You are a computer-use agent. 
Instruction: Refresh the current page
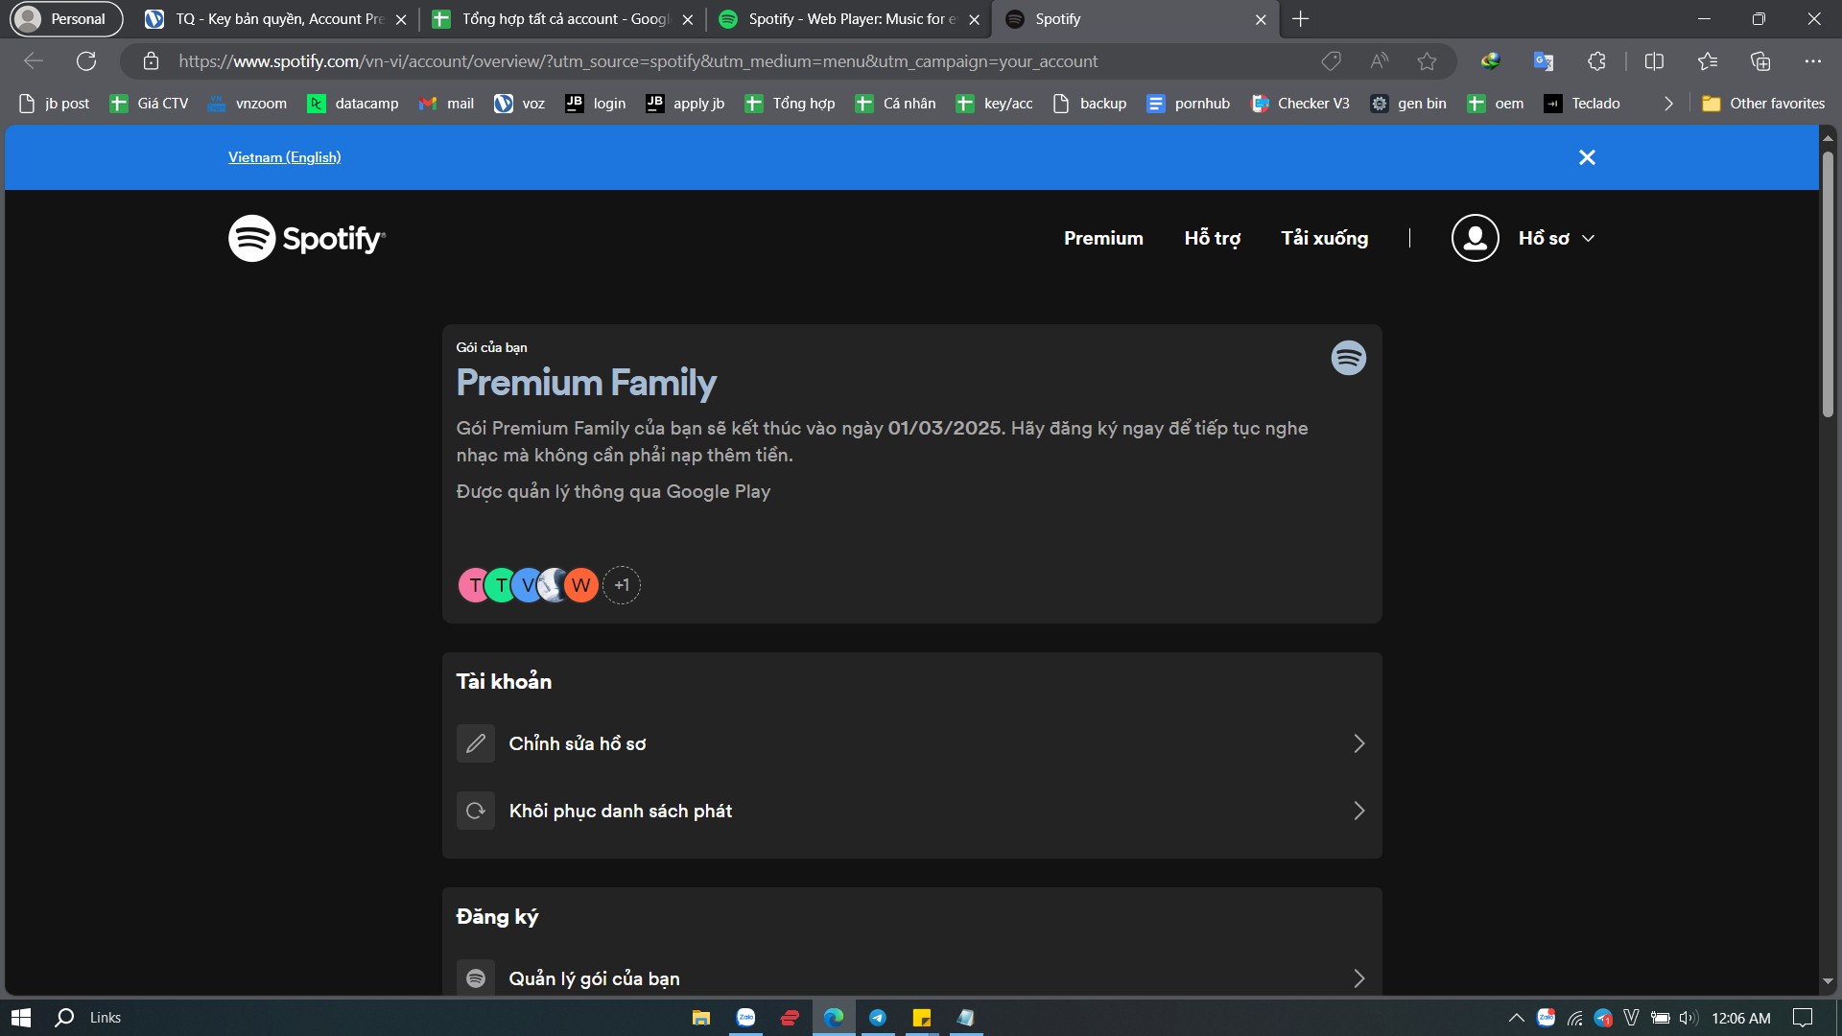86,61
